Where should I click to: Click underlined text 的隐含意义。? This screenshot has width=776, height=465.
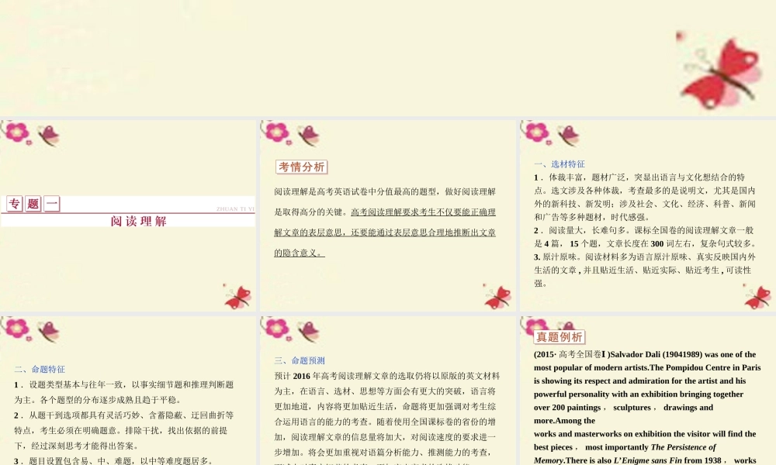pos(300,253)
